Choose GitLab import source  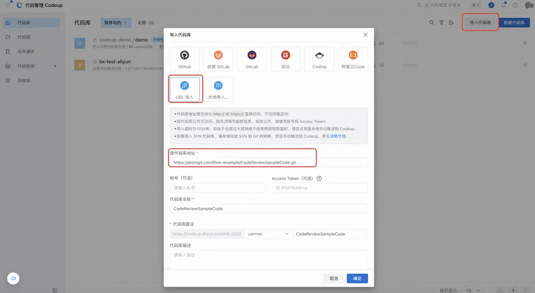252,59
